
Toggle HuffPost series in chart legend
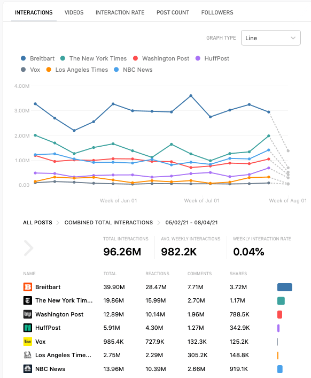point(212,58)
